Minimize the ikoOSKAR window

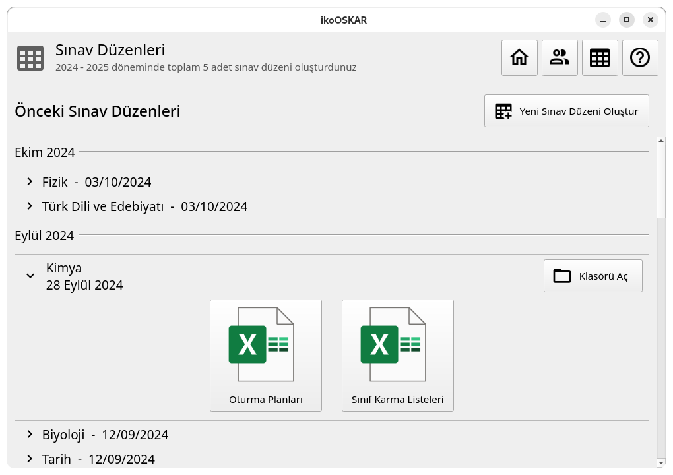click(x=603, y=20)
